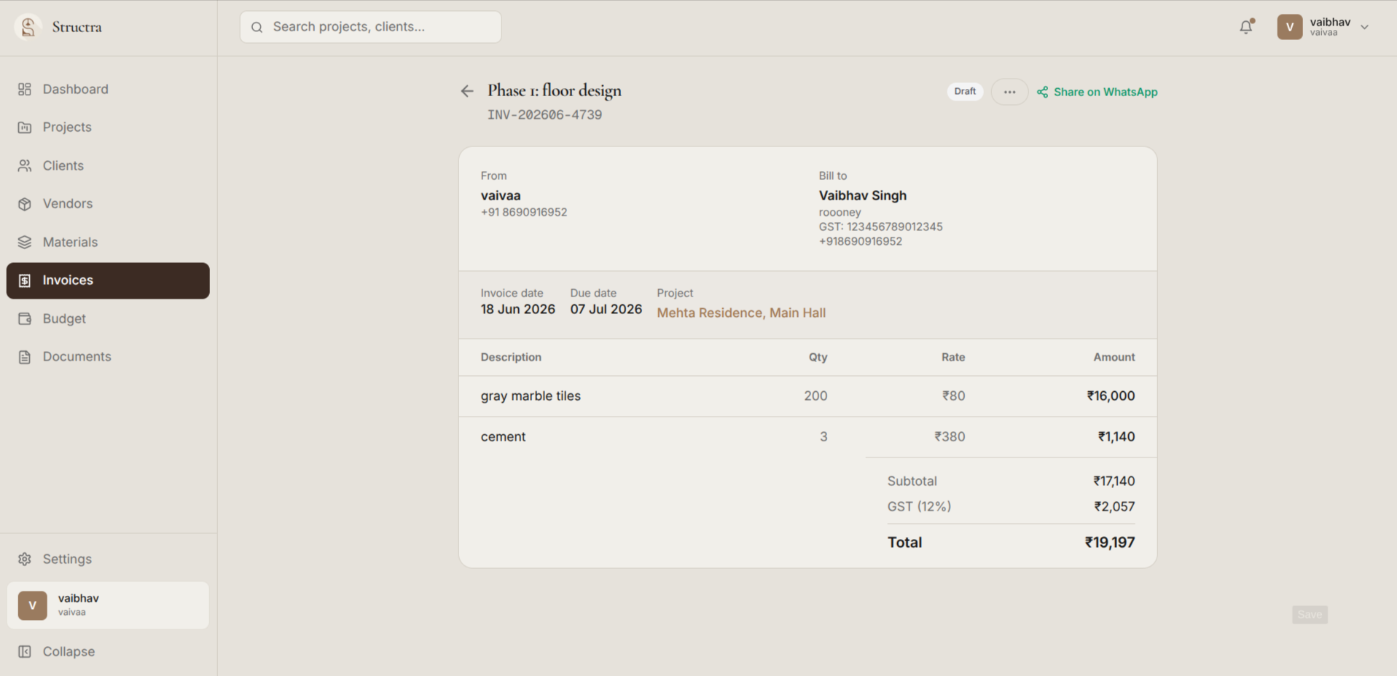This screenshot has width=1397, height=676.
Task: Open the Mehta Residence, Main Hall project link
Action: pyautogui.click(x=741, y=313)
